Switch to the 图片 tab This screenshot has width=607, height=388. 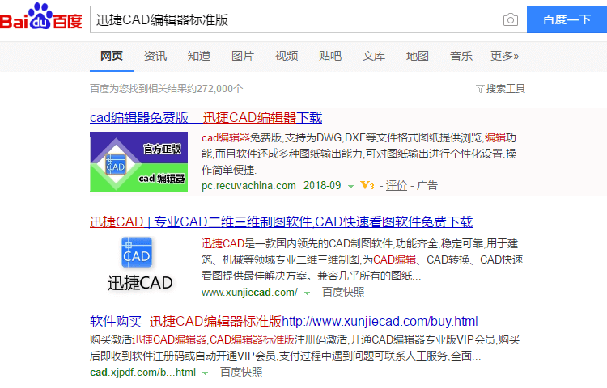point(243,56)
